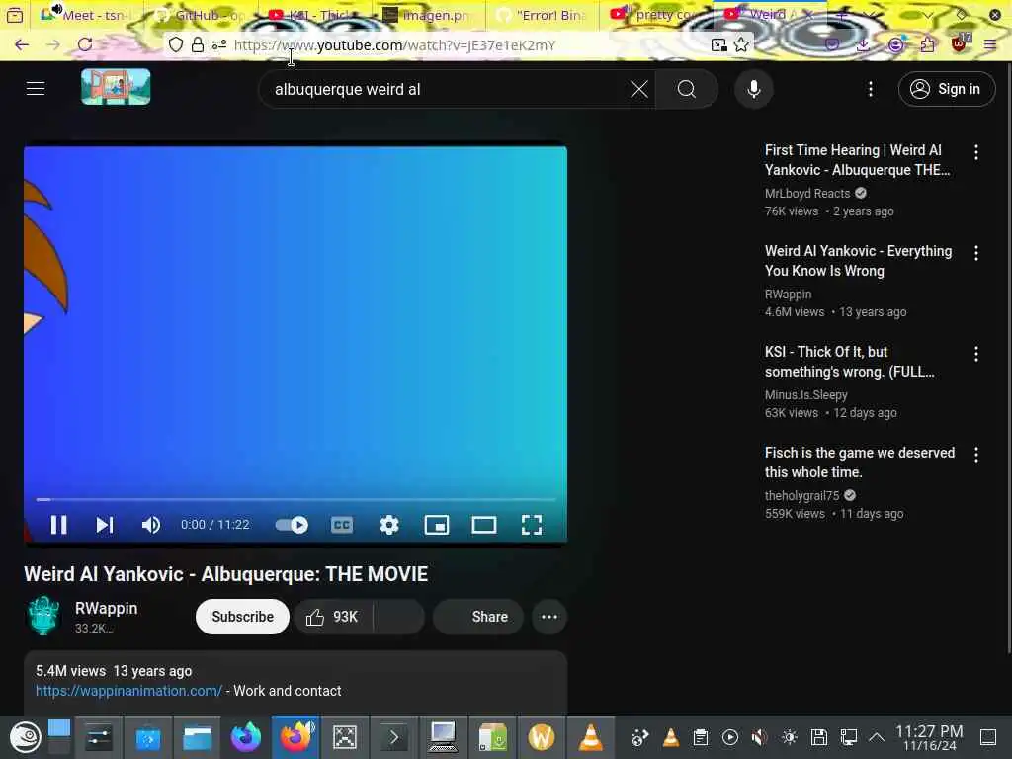The width and height of the screenshot is (1012, 759).
Task: Pause the playing video
Action: click(x=58, y=525)
